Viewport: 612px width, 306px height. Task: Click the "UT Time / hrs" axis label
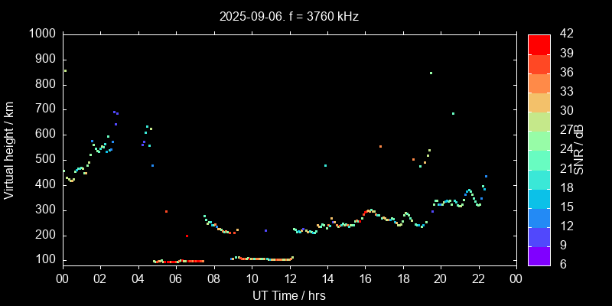(288, 295)
